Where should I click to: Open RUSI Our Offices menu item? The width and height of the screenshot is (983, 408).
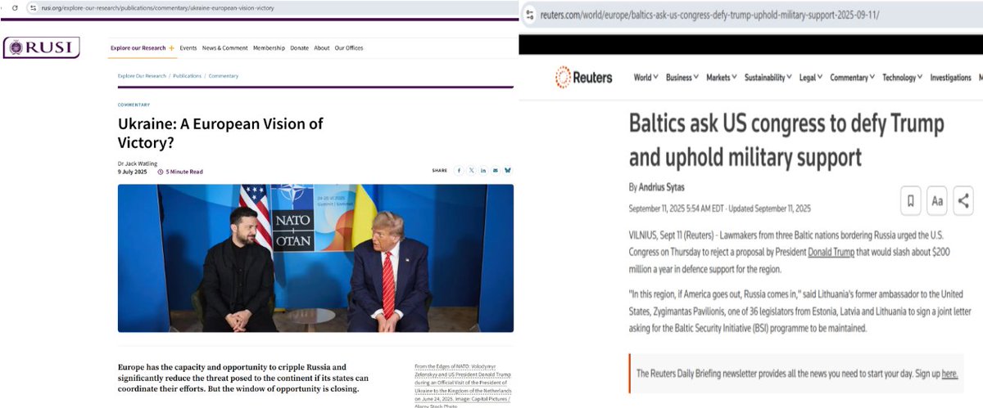[x=349, y=48]
